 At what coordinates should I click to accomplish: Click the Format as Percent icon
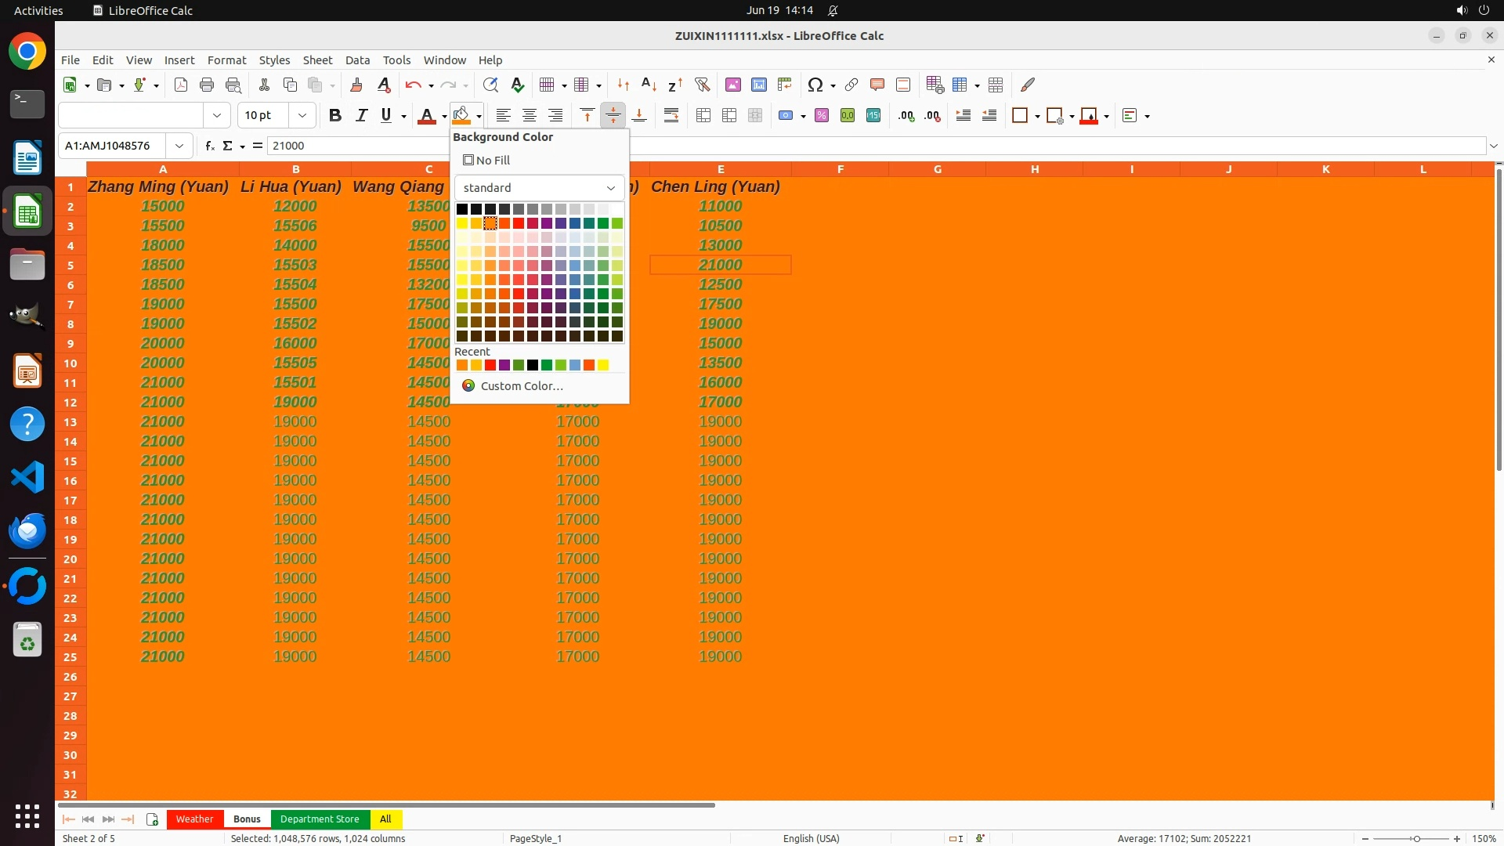[x=822, y=116]
